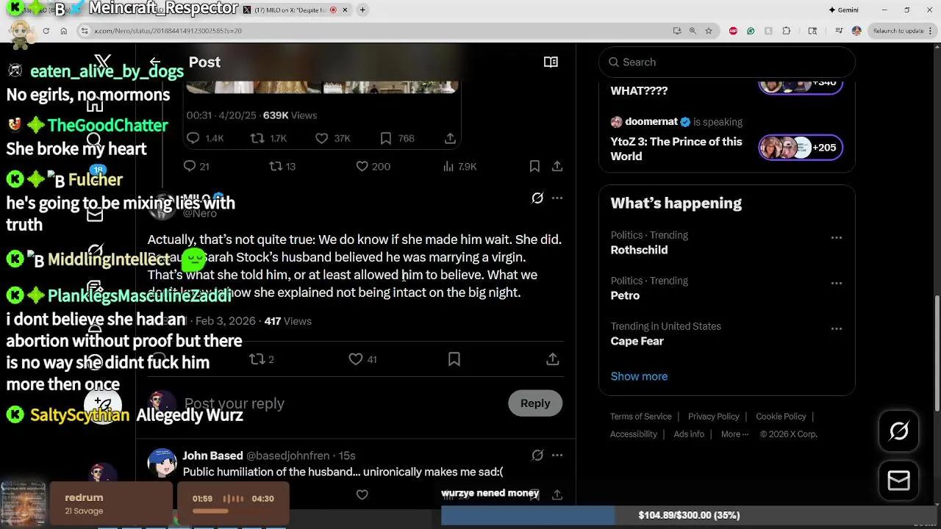Screen dimensions: 941x529
Task: Bookmark the Feb 3, 2026 post
Action: (454, 359)
